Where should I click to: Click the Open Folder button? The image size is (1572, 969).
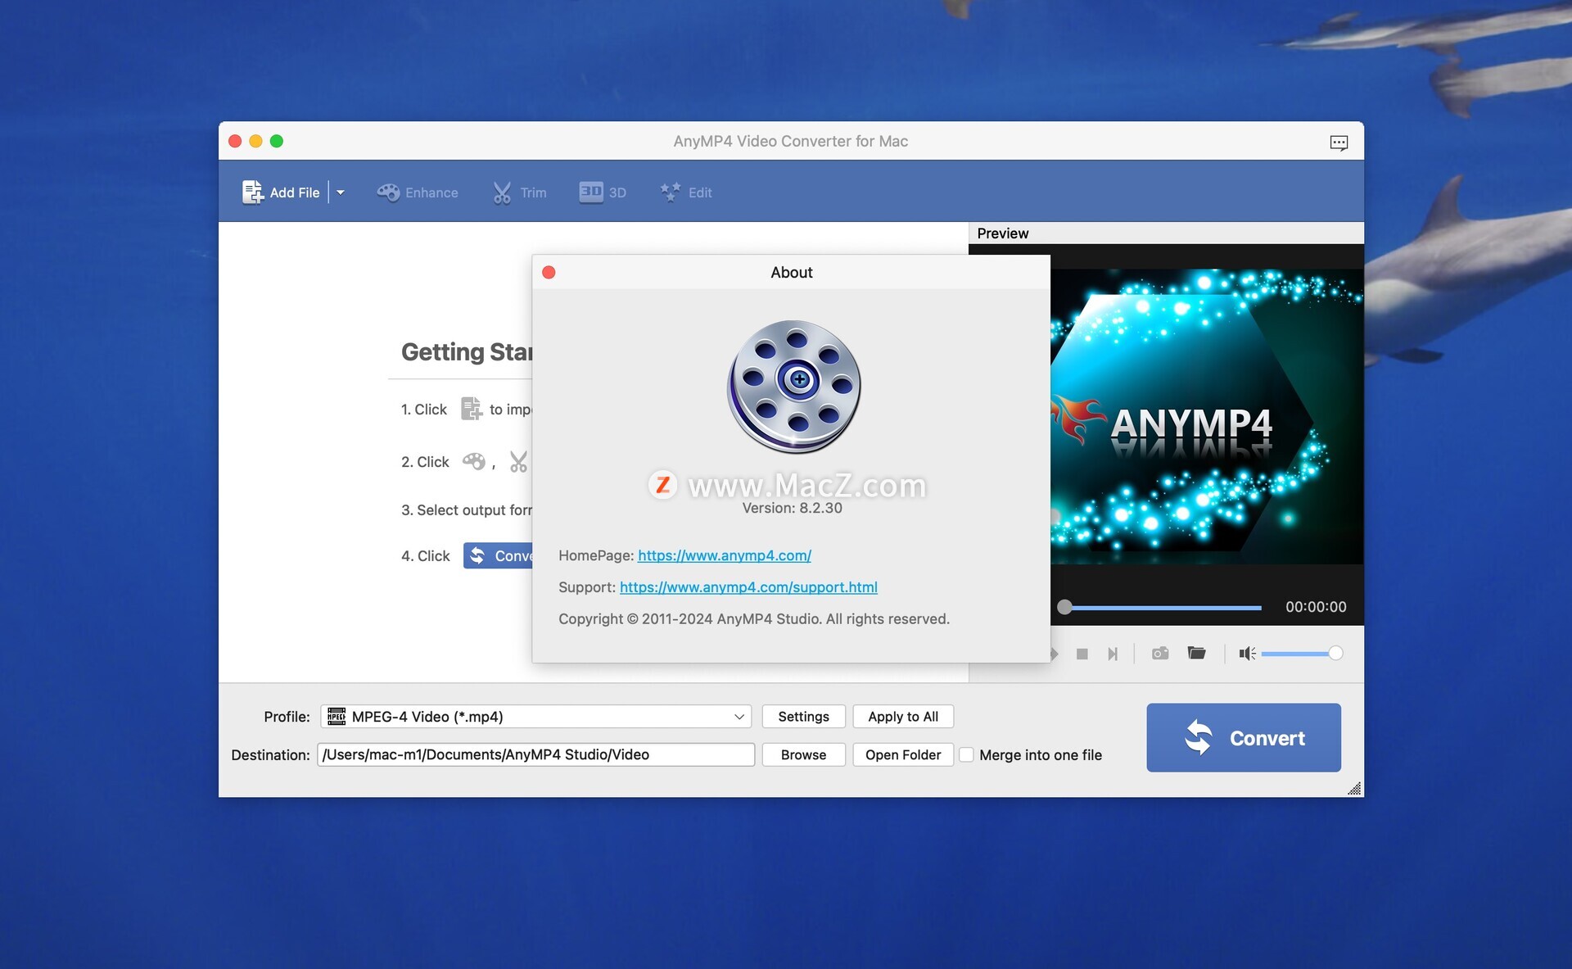(x=903, y=754)
